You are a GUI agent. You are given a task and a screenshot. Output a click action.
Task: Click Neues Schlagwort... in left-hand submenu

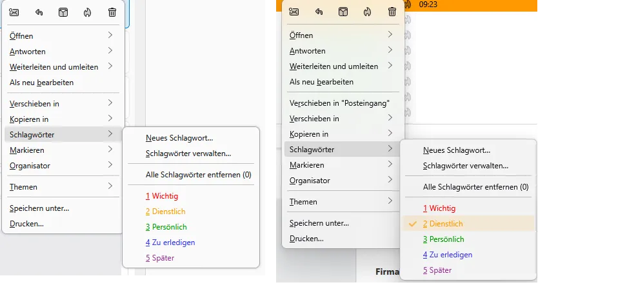click(191, 138)
